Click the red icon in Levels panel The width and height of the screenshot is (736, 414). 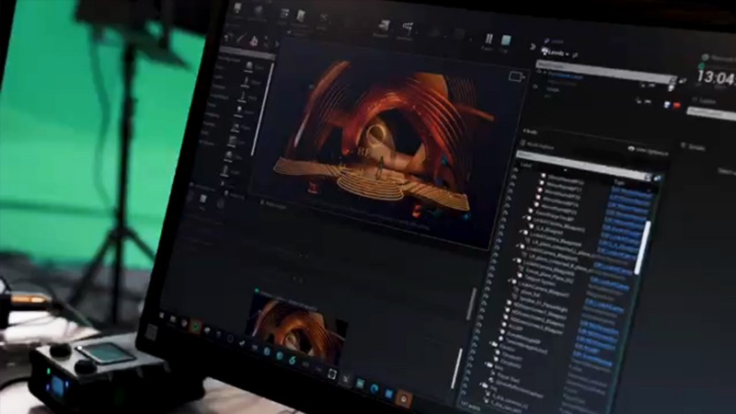pyautogui.click(x=678, y=106)
